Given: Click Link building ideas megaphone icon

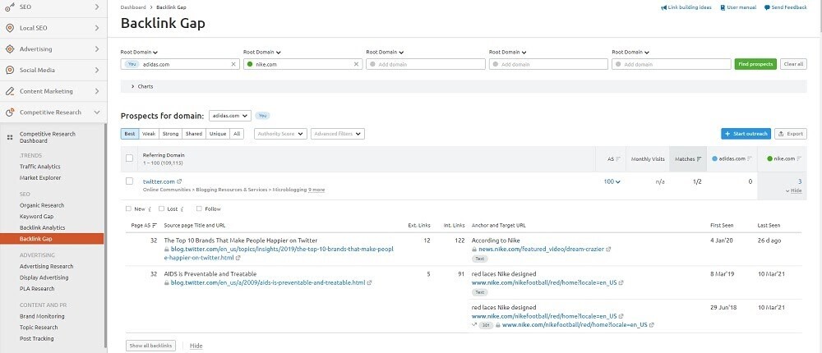Looking at the screenshot, I should (x=663, y=8).
